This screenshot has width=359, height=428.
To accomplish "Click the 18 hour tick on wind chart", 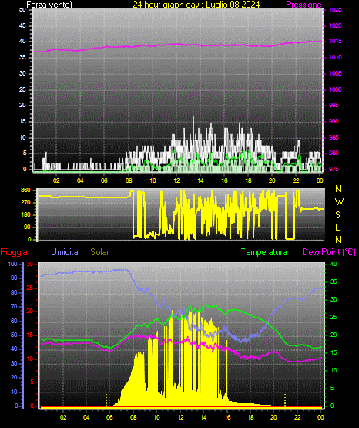I will click(x=248, y=180).
